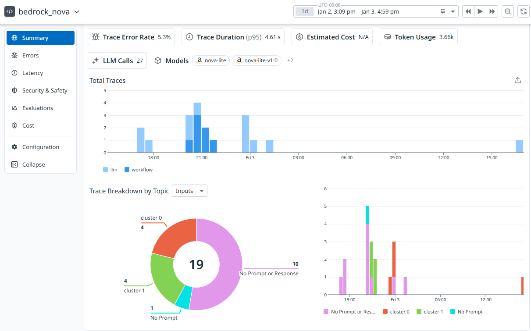
Task: Click the cube icon beside Models
Action: 158,61
